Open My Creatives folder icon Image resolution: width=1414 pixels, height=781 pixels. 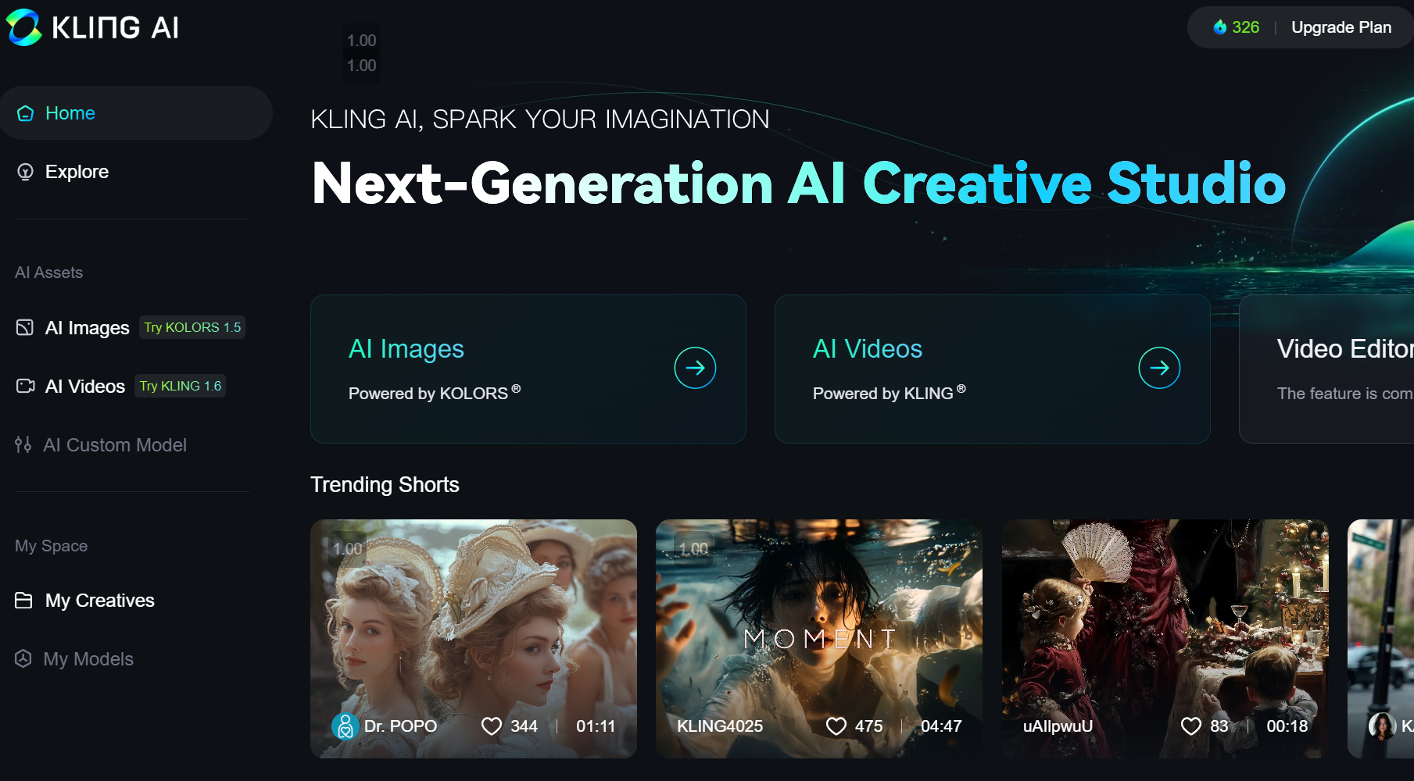[x=24, y=600]
